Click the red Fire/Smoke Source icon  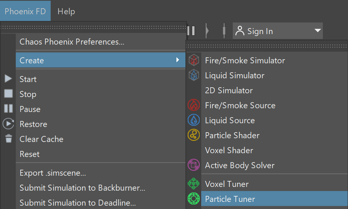pyautogui.click(x=194, y=105)
